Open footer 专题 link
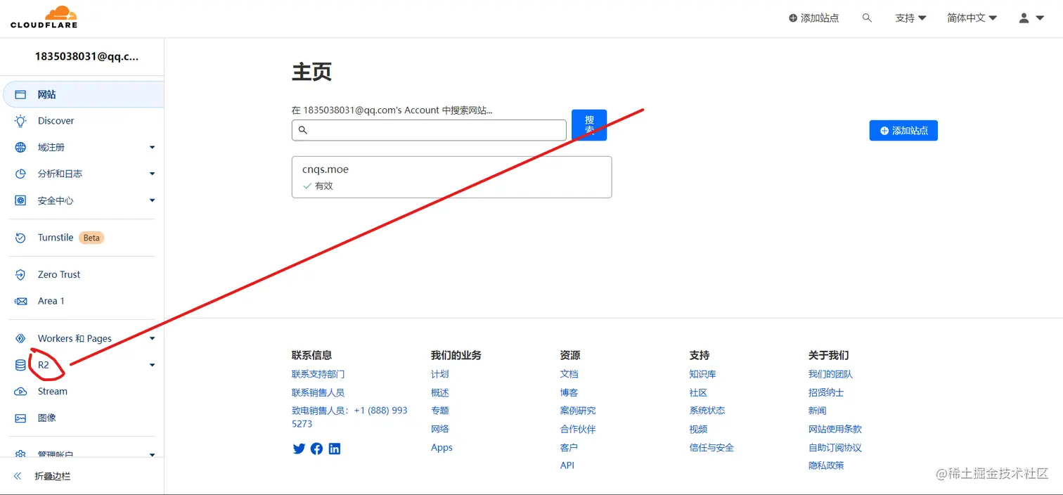Image resolution: width=1063 pixels, height=495 pixels. click(x=440, y=411)
